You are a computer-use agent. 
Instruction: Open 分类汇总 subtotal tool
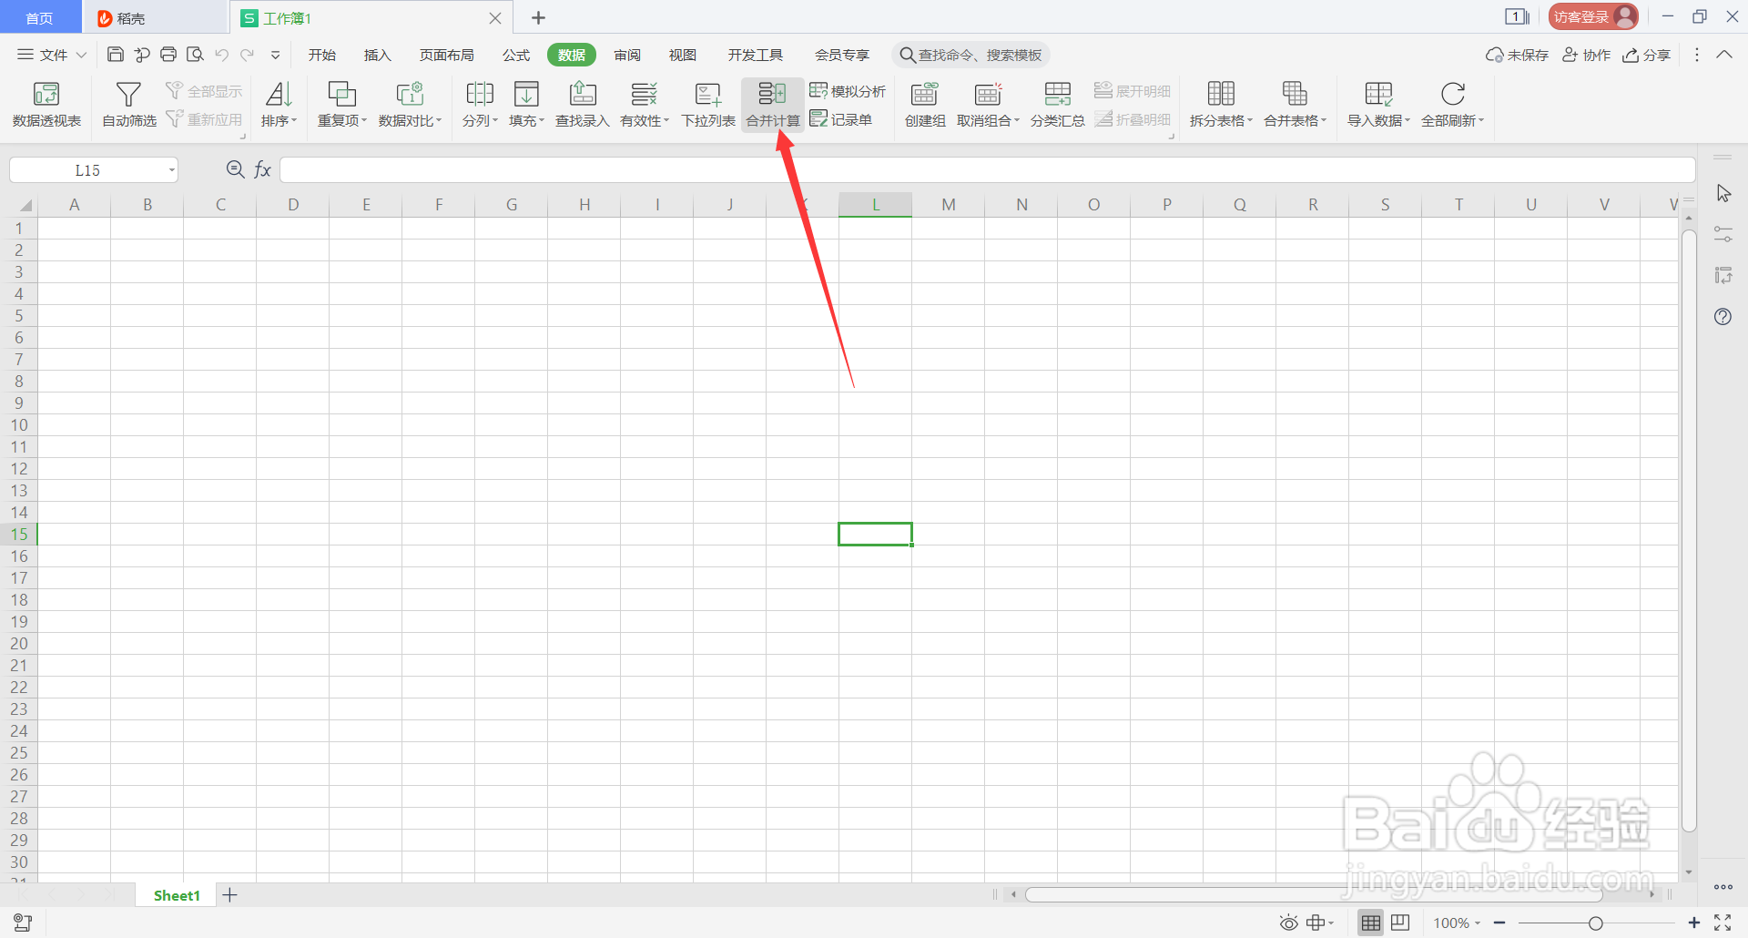click(1057, 105)
